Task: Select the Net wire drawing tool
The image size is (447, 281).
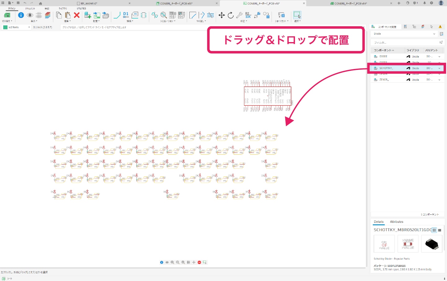Action: coord(117,15)
